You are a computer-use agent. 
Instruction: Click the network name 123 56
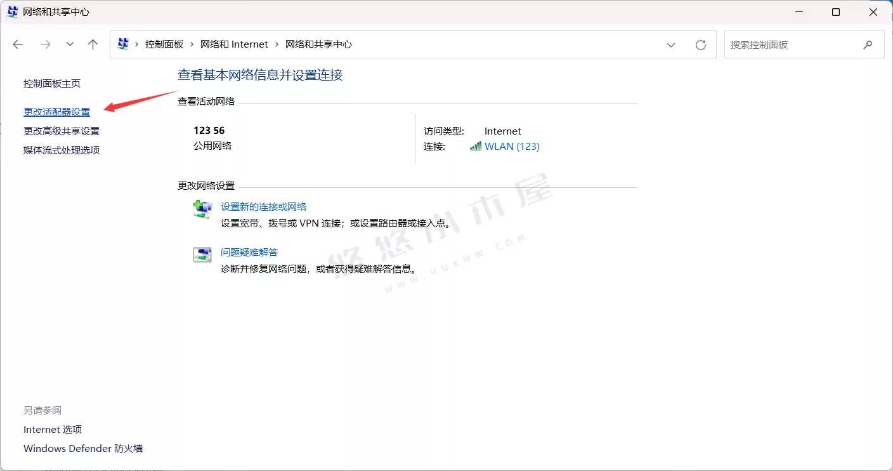pyautogui.click(x=209, y=130)
